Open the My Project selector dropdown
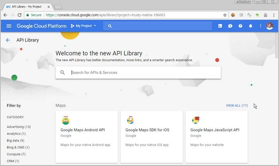The height and width of the screenshot is (166, 279). 83,26
